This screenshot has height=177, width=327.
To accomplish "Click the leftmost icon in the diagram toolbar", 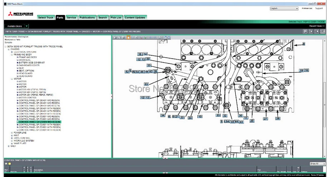I will [115, 37].
